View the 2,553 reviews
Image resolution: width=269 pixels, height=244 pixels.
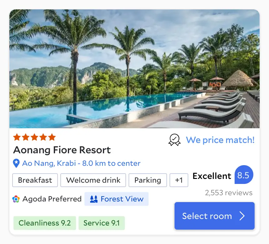point(229,193)
